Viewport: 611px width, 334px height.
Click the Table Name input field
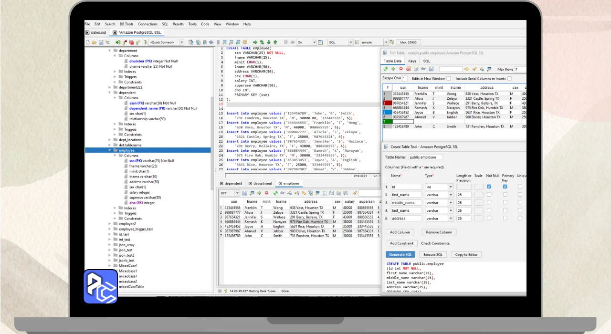pos(425,157)
